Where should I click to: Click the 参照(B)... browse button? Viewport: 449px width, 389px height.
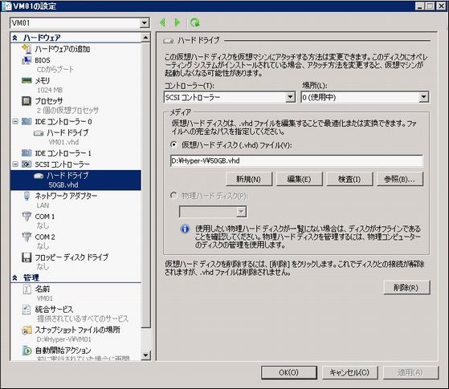[x=400, y=180]
